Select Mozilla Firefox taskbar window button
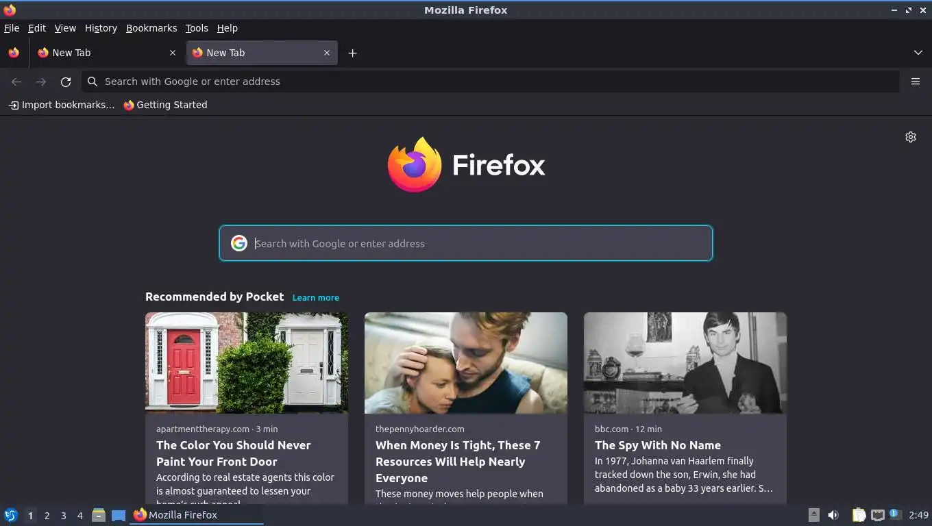Viewport: 932px width, 526px height. coord(197,515)
